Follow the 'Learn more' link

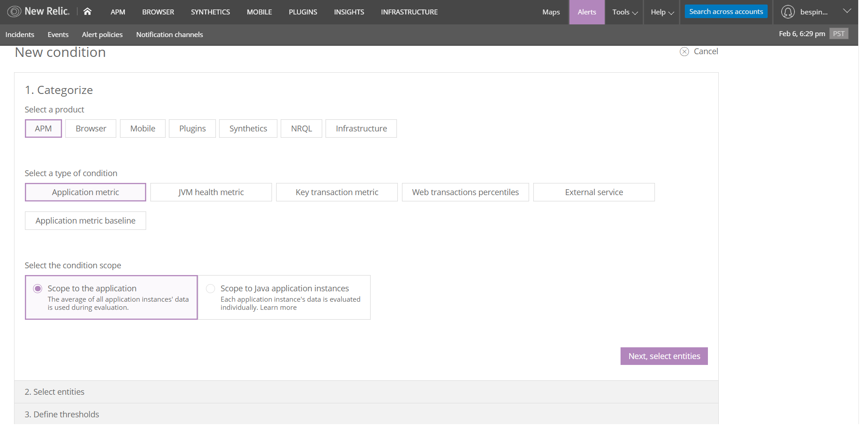[x=278, y=308]
